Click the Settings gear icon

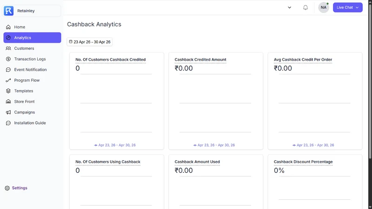pyautogui.click(x=7, y=188)
